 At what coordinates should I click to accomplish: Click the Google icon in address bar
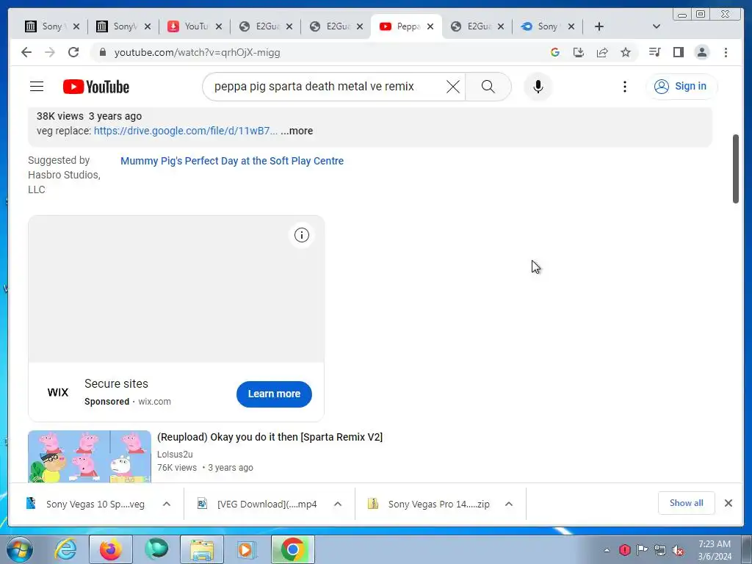(555, 52)
